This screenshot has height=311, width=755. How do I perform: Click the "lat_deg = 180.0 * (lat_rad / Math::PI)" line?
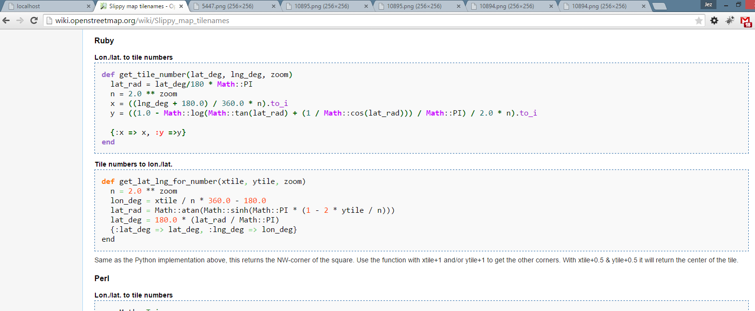pos(195,220)
